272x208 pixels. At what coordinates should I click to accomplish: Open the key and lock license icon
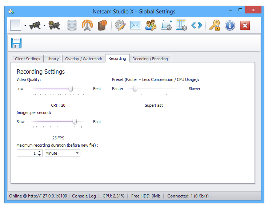click(x=215, y=25)
